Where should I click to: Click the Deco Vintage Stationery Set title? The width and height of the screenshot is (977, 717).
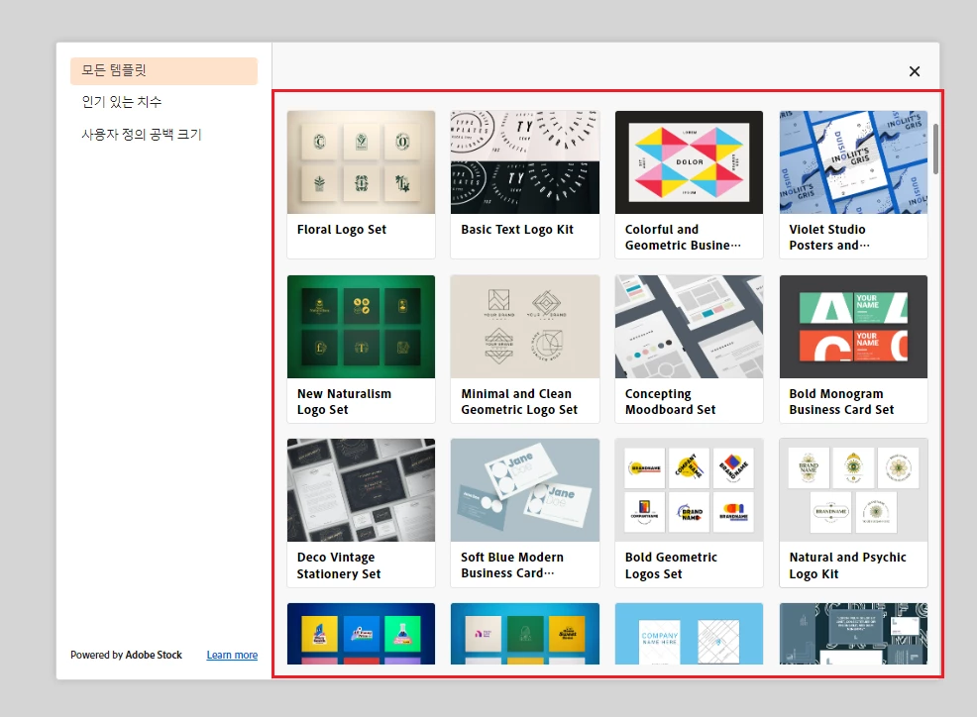tap(338, 565)
